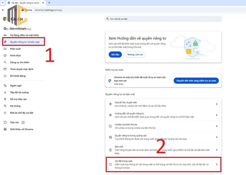Viewport: 246px width, 175px height.
Task: Click the safety check shield icon
Action: (110, 80)
